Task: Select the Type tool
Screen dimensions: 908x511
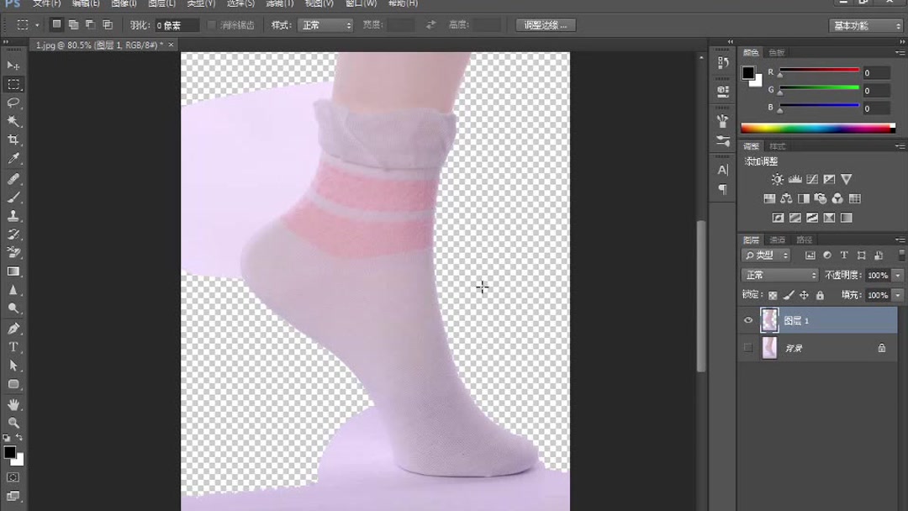Action: [x=13, y=348]
